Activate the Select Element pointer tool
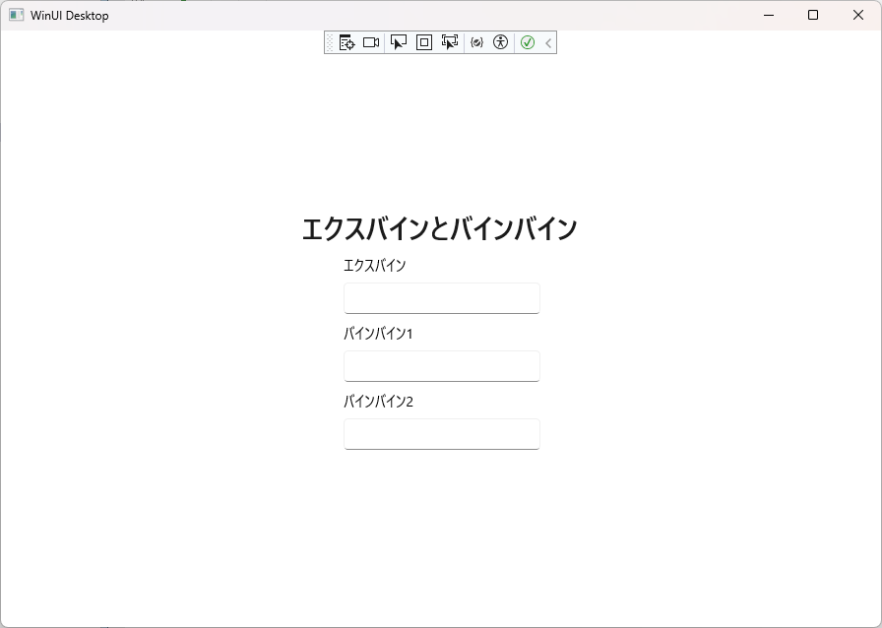 pyautogui.click(x=399, y=42)
